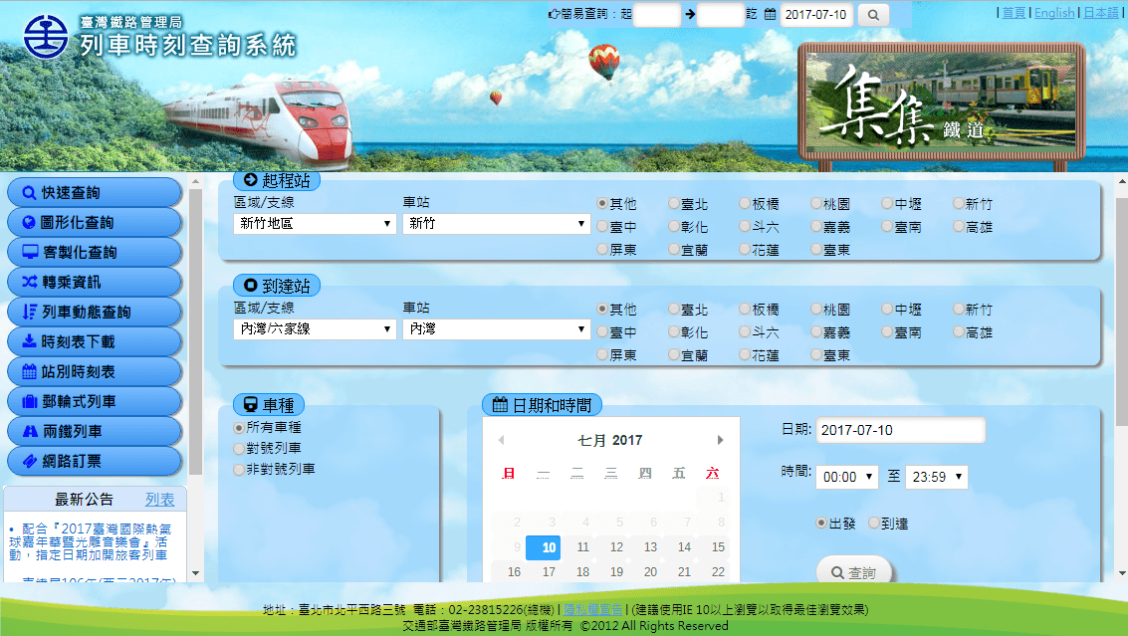This screenshot has width=1128, height=636.
Task: Open calendar icon beside header date field
Action: click(x=770, y=14)
